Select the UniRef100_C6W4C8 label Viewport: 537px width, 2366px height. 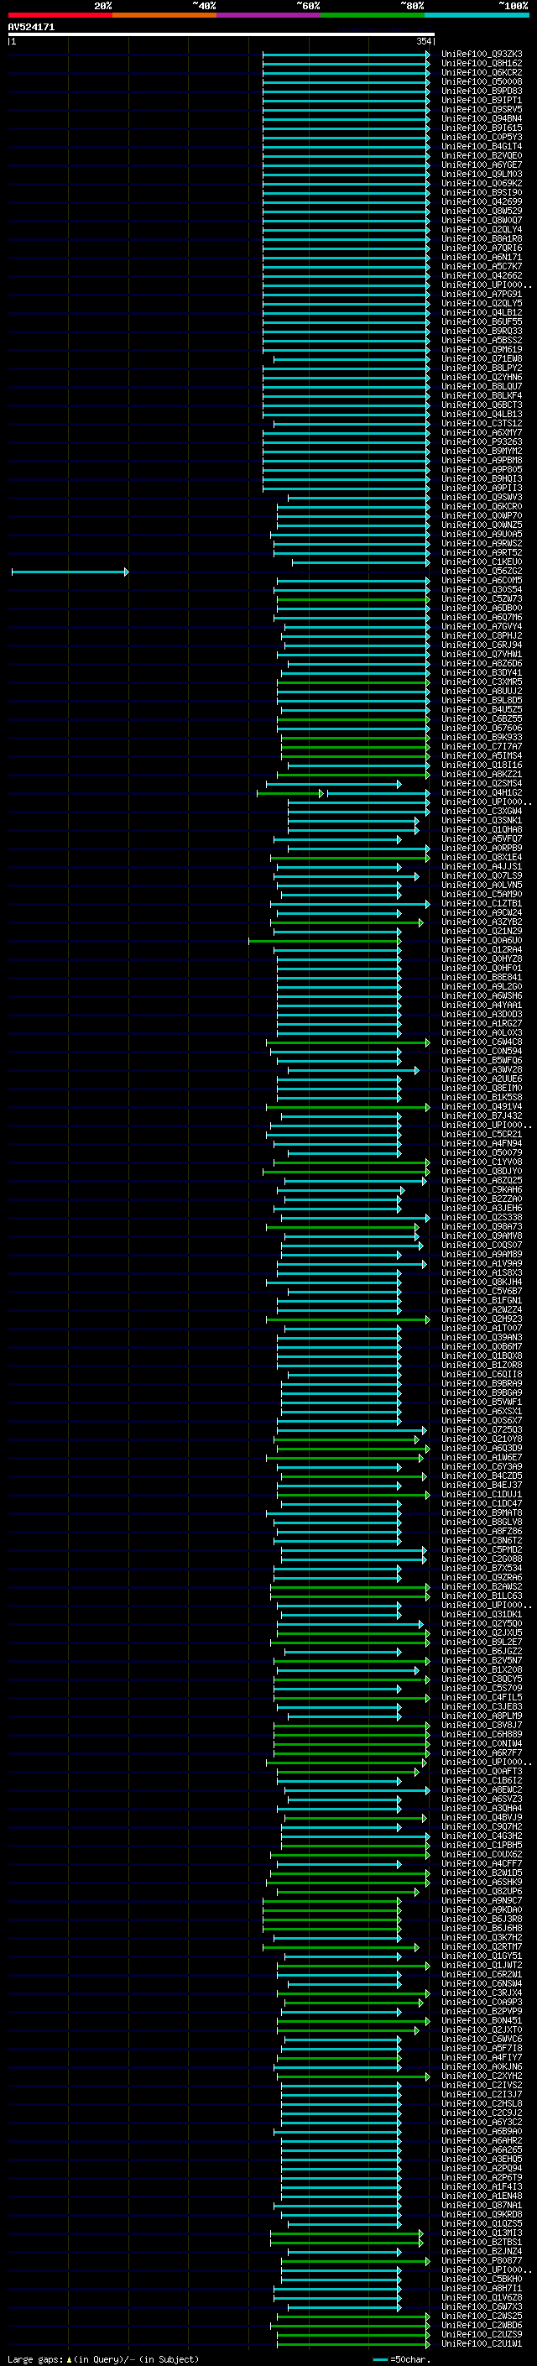[x=481, y=1042]
